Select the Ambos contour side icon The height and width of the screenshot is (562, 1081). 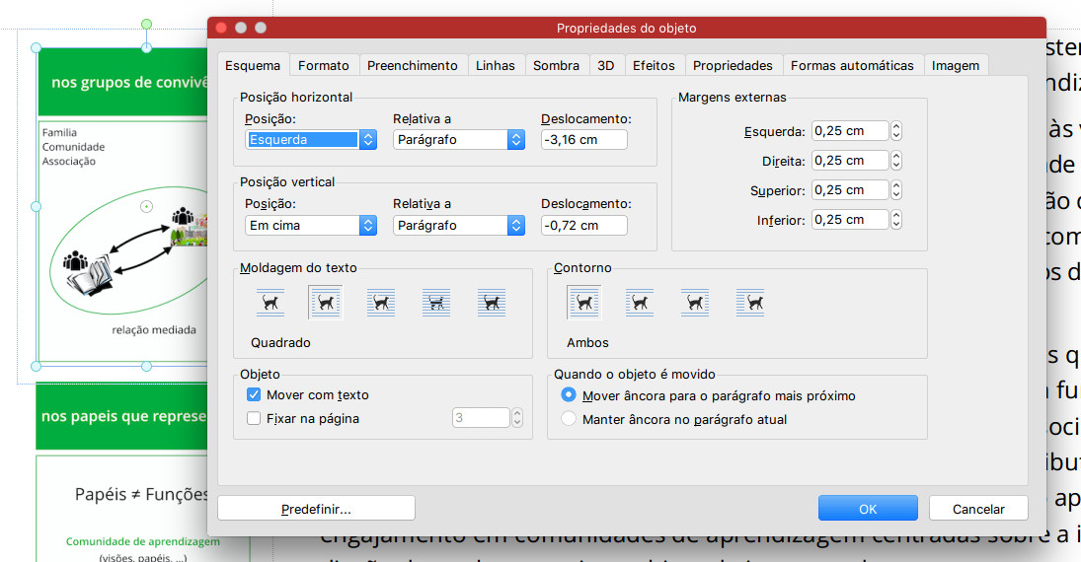[583, 303]
